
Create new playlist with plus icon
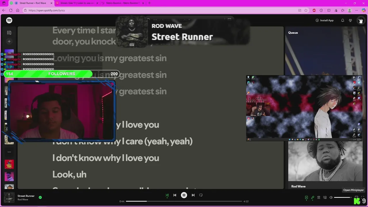tap(9, 41)
